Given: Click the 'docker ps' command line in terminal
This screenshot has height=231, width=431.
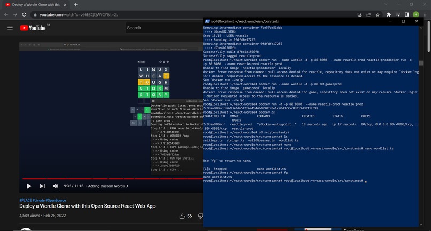Looking at the screenshot, I should click(x=239, y=112).
